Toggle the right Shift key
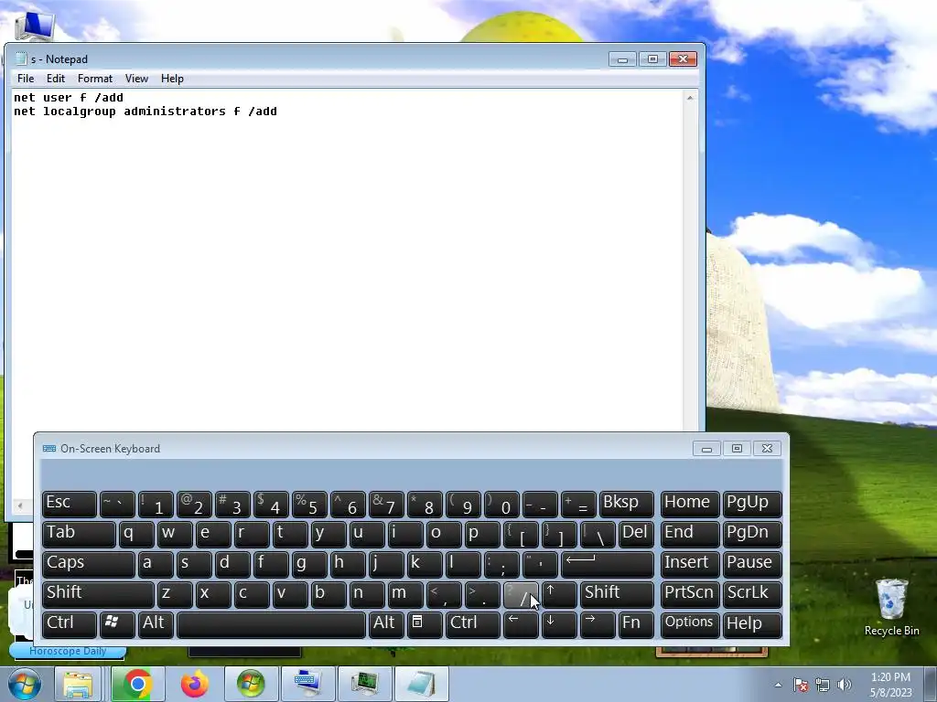Screen dimensions: 937x702 coord(617,594)
